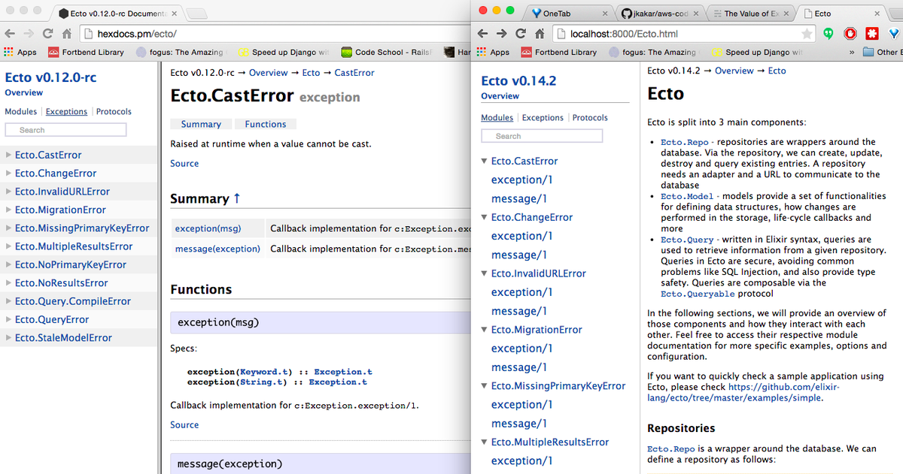Viewport: 903px width, 474px height.
Task: Collapse Ecto.InvalidURLError in localhost sidebar
Action: [484, 273]
